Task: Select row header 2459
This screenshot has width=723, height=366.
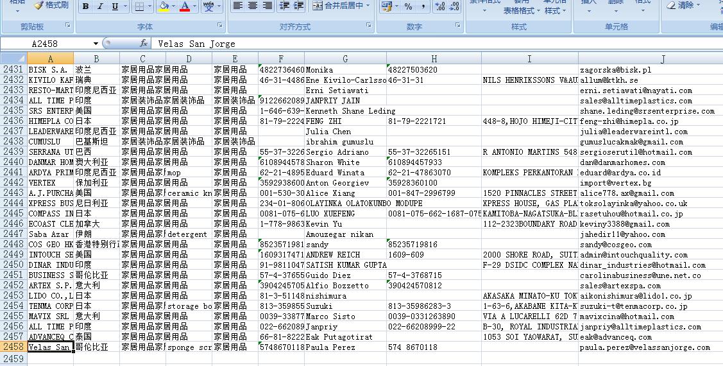Action: point(13,358)
